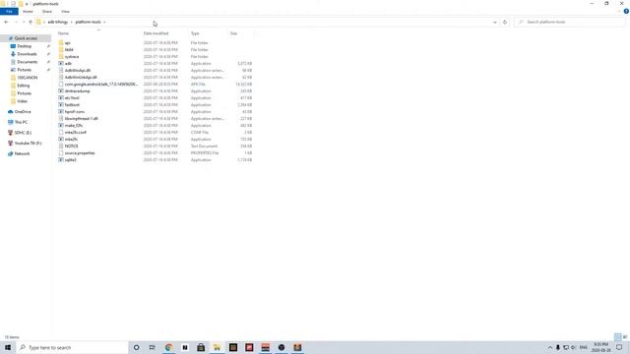Select the systrace folder
The width and height of the screenshot is (630, 354).
(72, 57)
